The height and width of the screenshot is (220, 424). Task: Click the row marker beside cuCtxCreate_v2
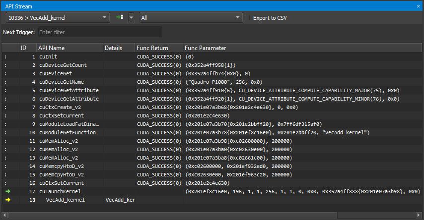pyautogui.click(x=6, y=107)
